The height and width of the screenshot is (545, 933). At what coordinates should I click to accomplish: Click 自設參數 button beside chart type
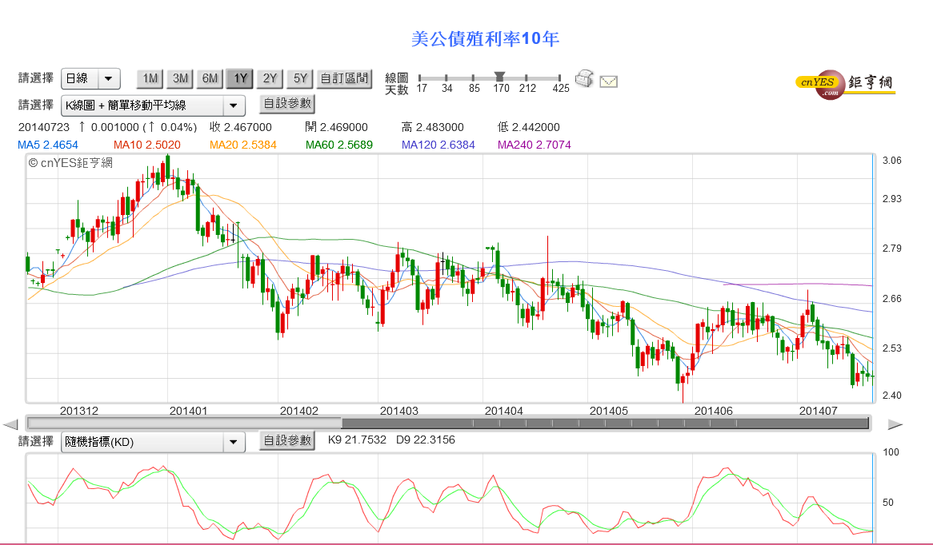point(287,104)
